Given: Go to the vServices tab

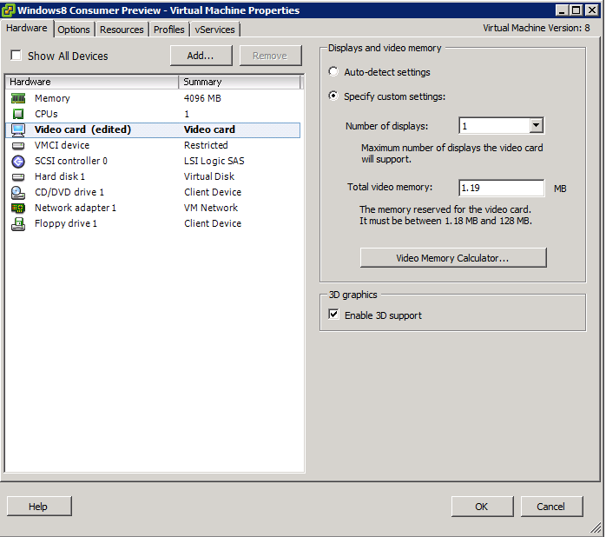Looking at the screenshot, I should [215, 30].
